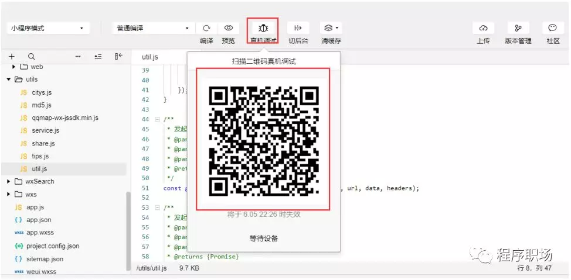Click the search icon in file panel
Viewport: 571px width, 280px height.
pos(32,56)
